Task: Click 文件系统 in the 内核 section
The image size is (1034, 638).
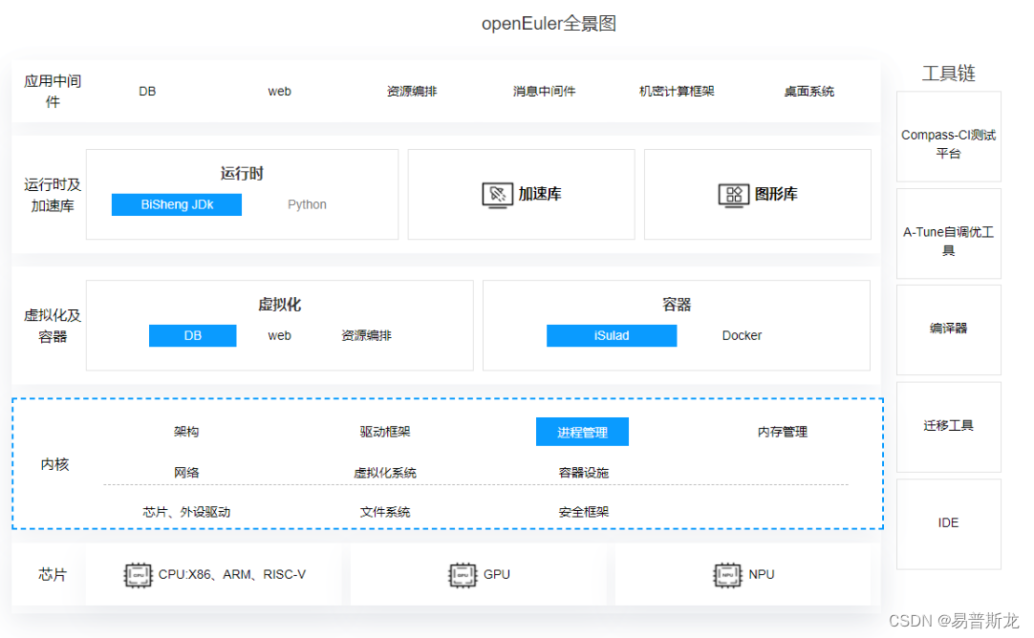Action: coord(387,511)
